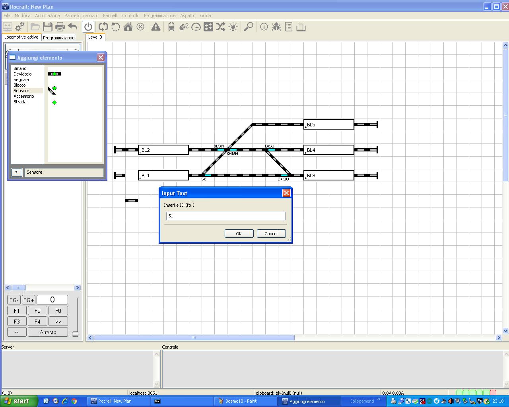Click the mouse/turnouts toolbar icon
Image resolution: width=509 pixels, height=407 pixels.
pyautogui.click(x=184, y=27)
